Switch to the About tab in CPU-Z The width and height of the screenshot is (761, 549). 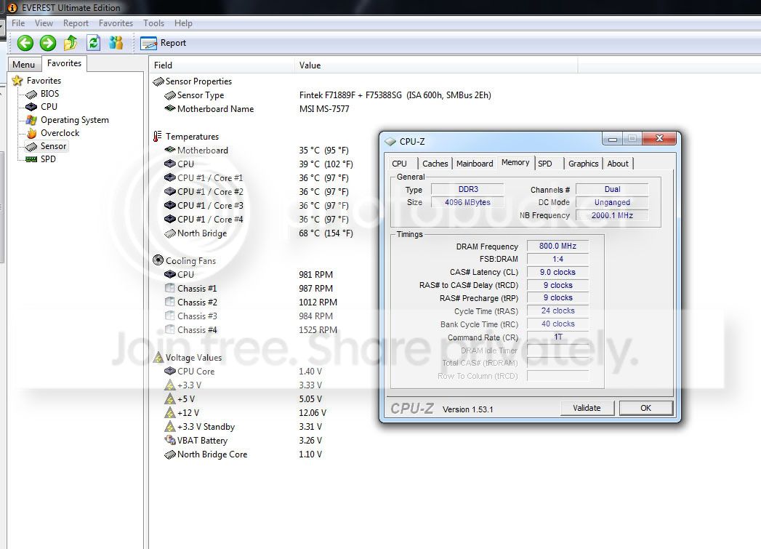point(618,164)
